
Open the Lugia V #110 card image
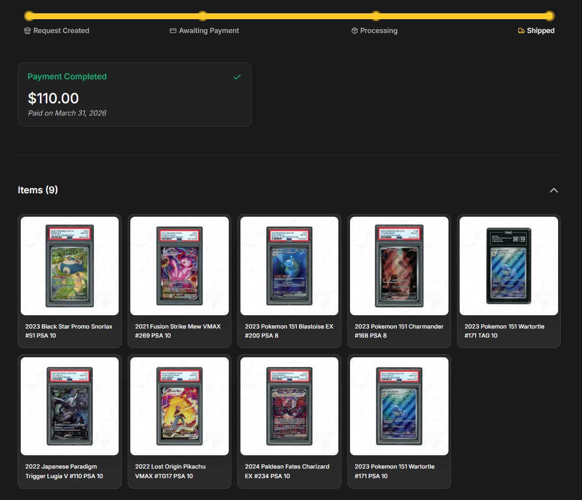click(x=70, y=406)
